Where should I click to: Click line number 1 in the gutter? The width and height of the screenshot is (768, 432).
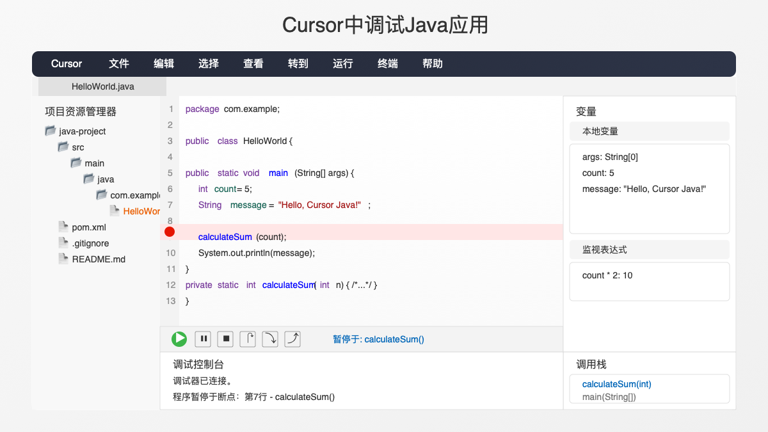pyautogui.click(x=171, y=109)
